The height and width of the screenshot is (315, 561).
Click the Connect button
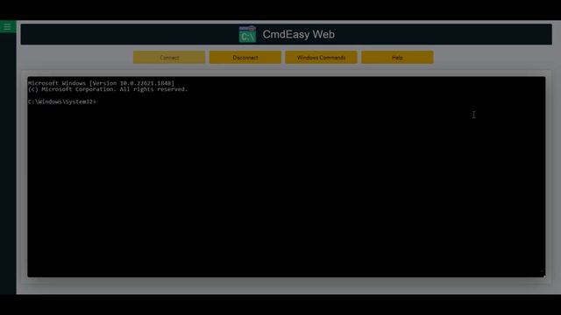pos(169,58)
